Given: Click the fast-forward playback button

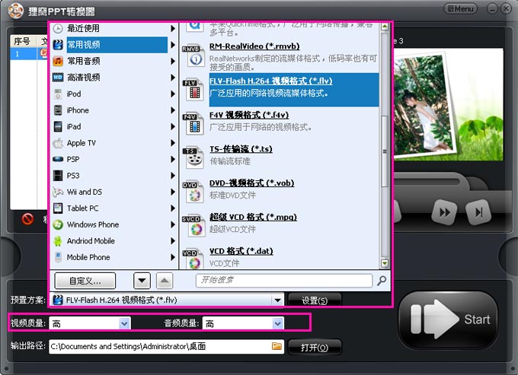Looking at the screenshot, I should click(445, 213).
